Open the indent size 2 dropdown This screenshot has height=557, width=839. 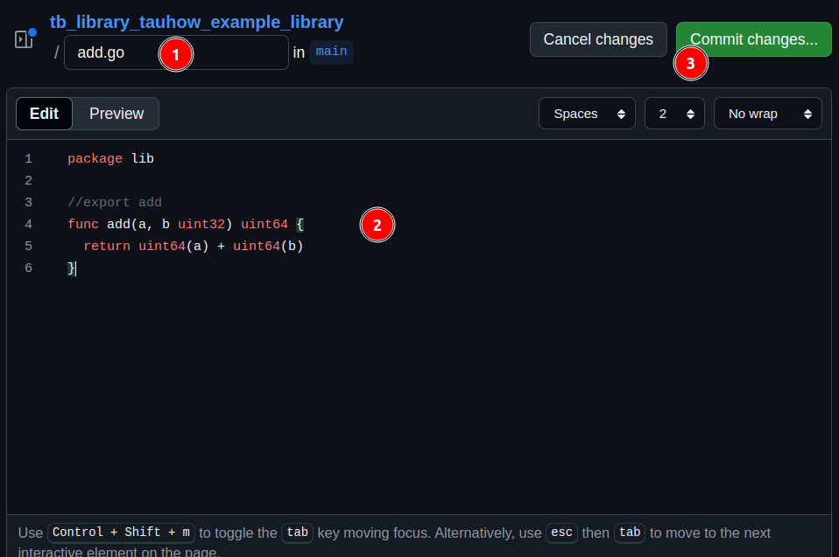(x=674, y=114)
